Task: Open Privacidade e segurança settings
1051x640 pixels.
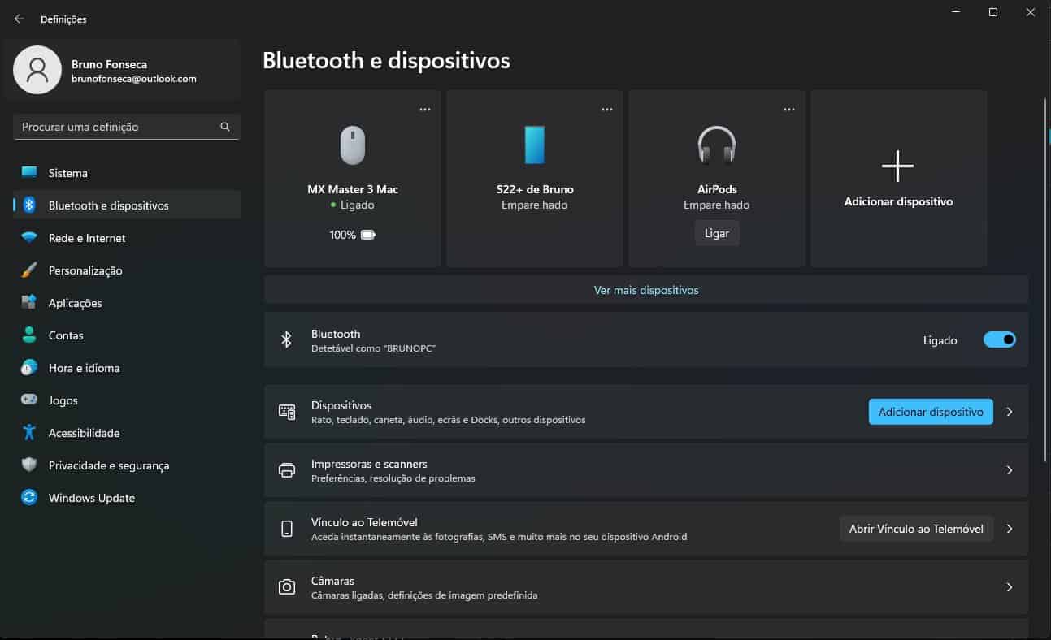Action: (x=127, y=465)
